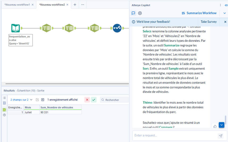Reject changes with red X button
The width and height of the screenshot is (228, 142).
click(87, 100)
